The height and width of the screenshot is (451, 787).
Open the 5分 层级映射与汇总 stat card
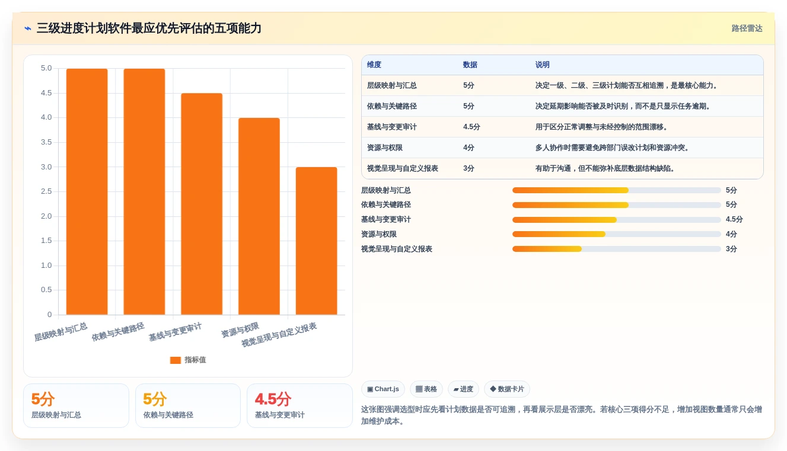76,405
